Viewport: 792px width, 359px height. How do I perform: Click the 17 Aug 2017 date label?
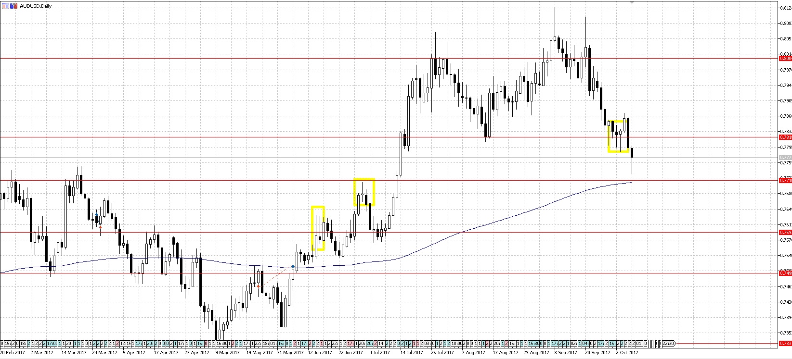pos(505,353)
